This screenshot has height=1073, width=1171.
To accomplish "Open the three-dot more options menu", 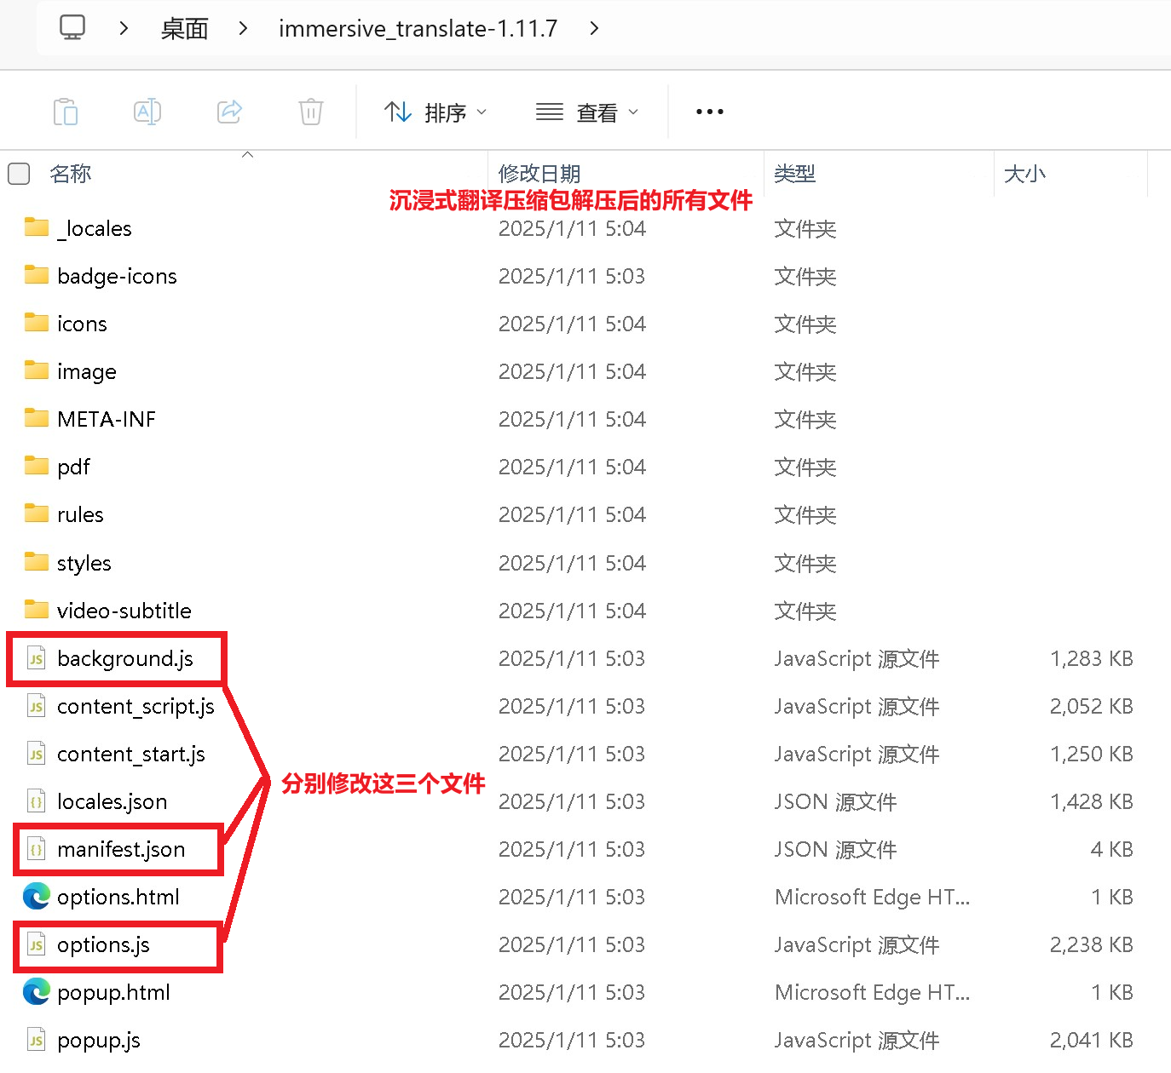I will (x=710, y=112).
